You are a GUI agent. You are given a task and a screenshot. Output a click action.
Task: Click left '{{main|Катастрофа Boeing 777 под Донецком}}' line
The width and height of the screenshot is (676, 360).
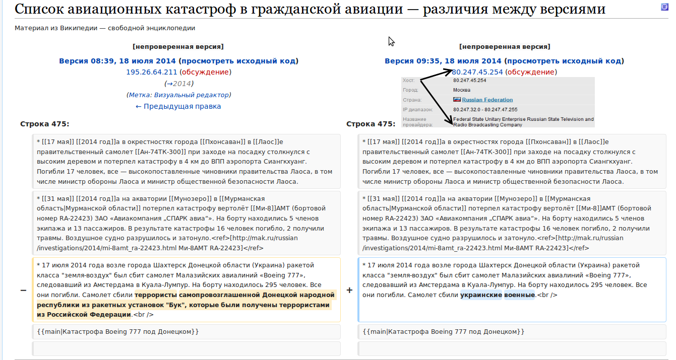187,332
